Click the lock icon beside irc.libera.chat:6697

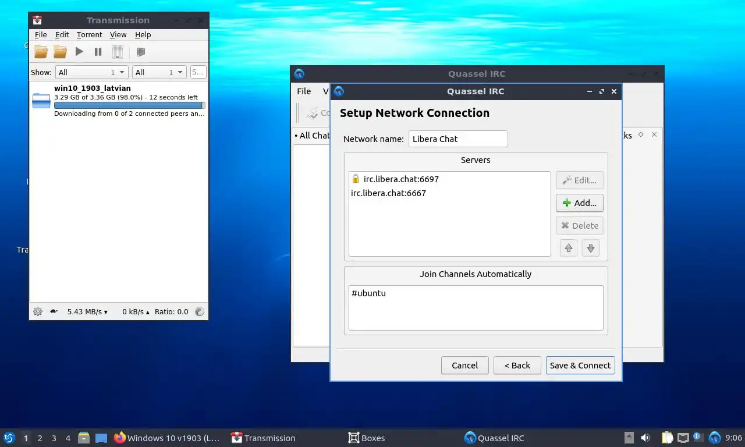pos(356,179)
